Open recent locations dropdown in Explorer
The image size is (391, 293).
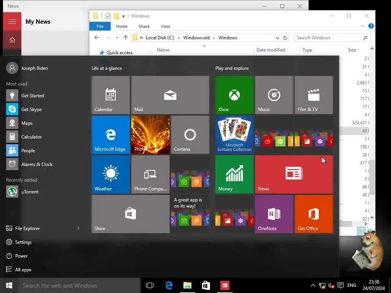pos(117,38)
